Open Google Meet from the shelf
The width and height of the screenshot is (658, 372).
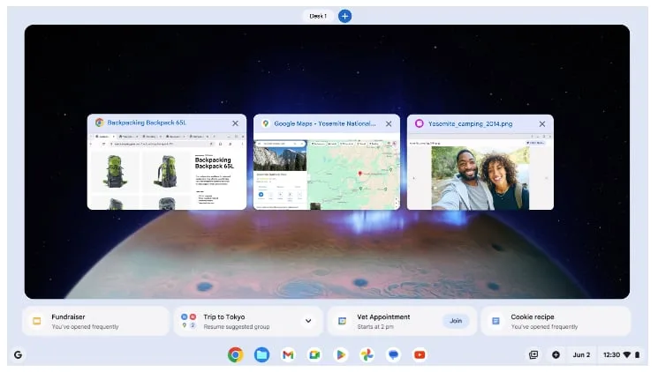(314, 355)
